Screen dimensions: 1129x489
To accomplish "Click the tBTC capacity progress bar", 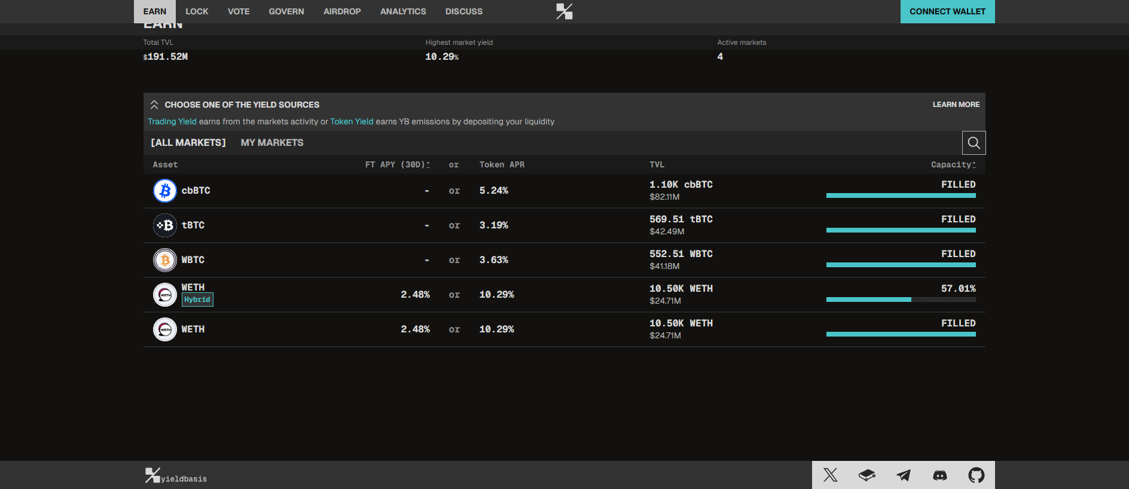I will [x=901, y=230].
